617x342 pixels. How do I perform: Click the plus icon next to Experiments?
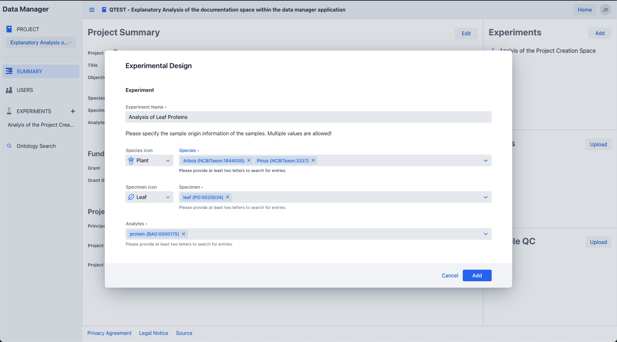pos(73,111)
